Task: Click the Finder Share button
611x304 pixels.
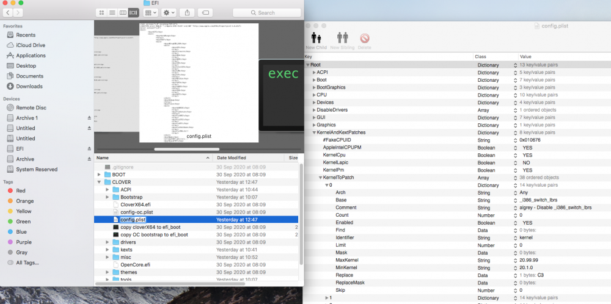Action: (x=187, y=13)
